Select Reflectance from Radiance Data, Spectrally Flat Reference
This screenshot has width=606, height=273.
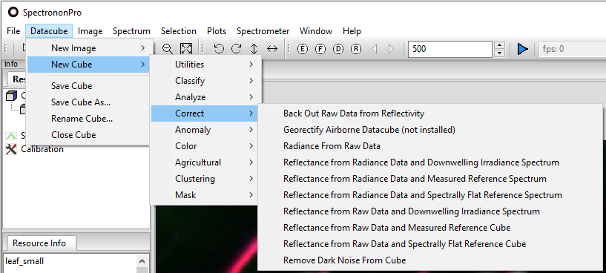click(x=429, y=195)
